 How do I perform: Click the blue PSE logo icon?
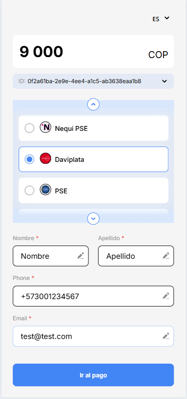(46, 190)
